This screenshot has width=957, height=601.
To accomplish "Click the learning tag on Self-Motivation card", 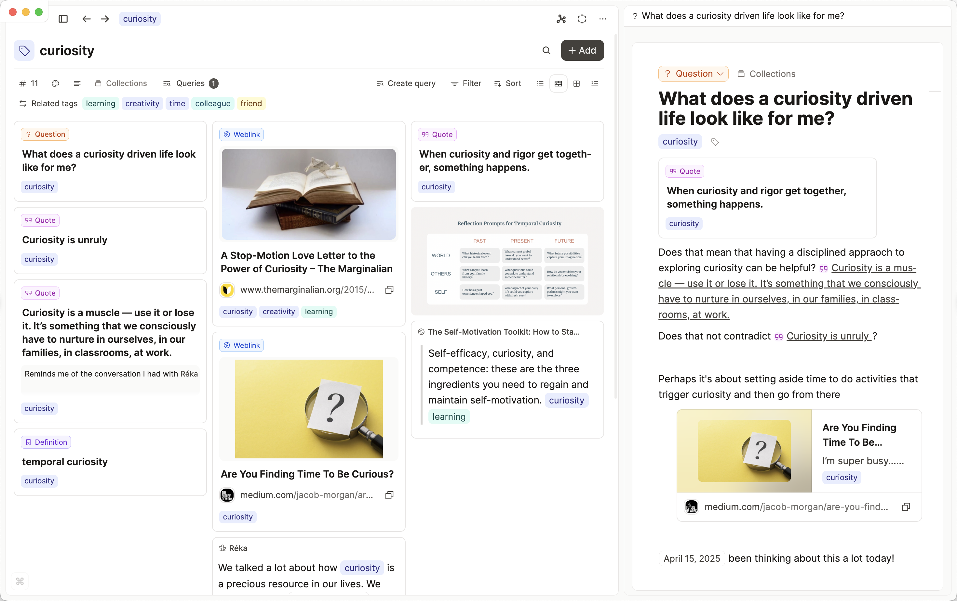I will [x=449, y=416].
